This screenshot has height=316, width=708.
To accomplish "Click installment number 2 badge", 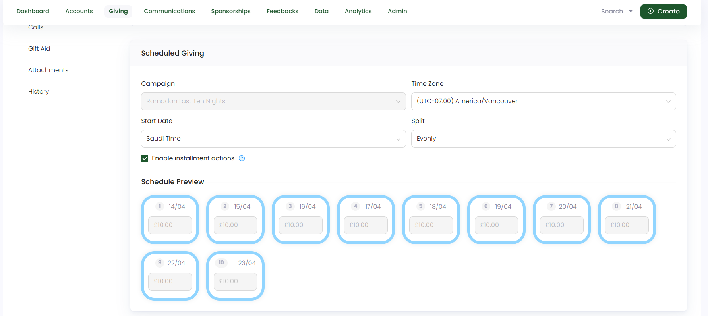I will (225, 206).
